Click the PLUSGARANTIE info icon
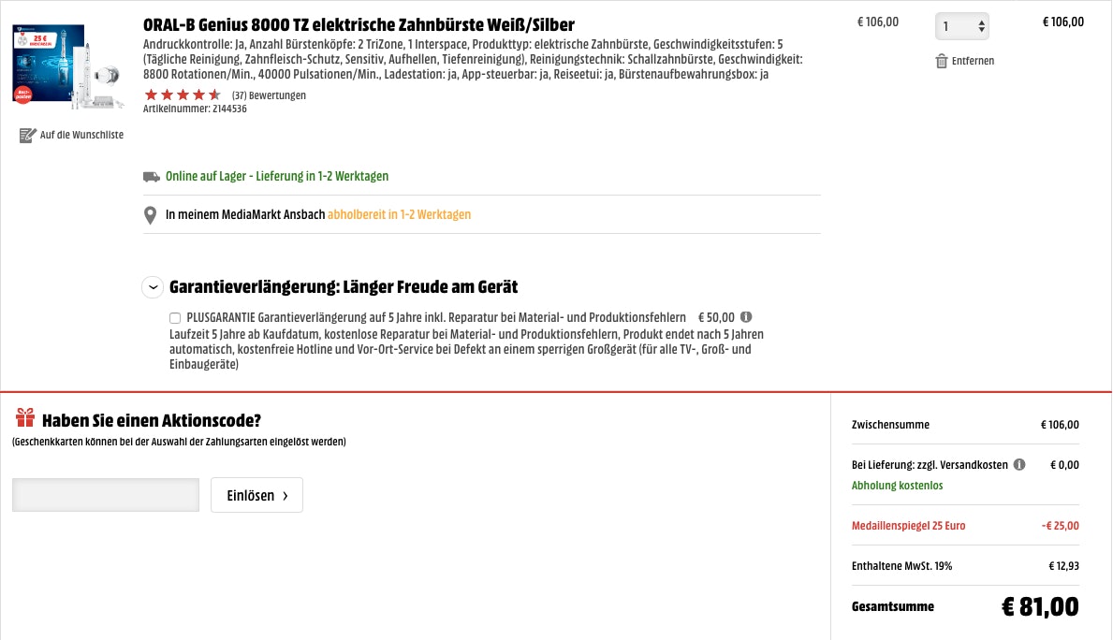 [x=746, y=317]
